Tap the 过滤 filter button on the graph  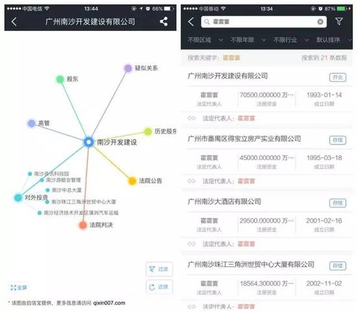[159, 269]
